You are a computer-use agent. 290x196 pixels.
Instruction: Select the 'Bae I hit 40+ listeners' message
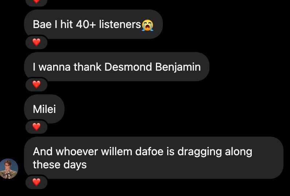[x=93, y=24]
